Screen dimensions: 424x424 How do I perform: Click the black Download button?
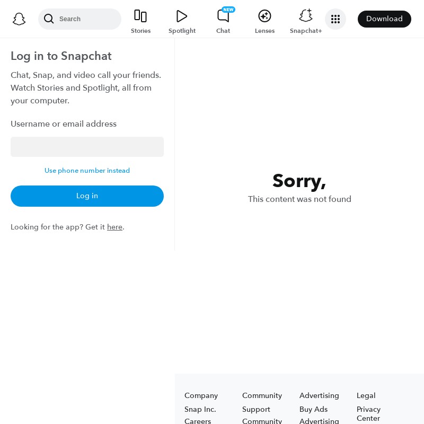click(x=384, y=19)
